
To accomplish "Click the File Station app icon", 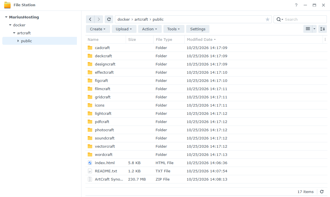I will tap(7, 5).
